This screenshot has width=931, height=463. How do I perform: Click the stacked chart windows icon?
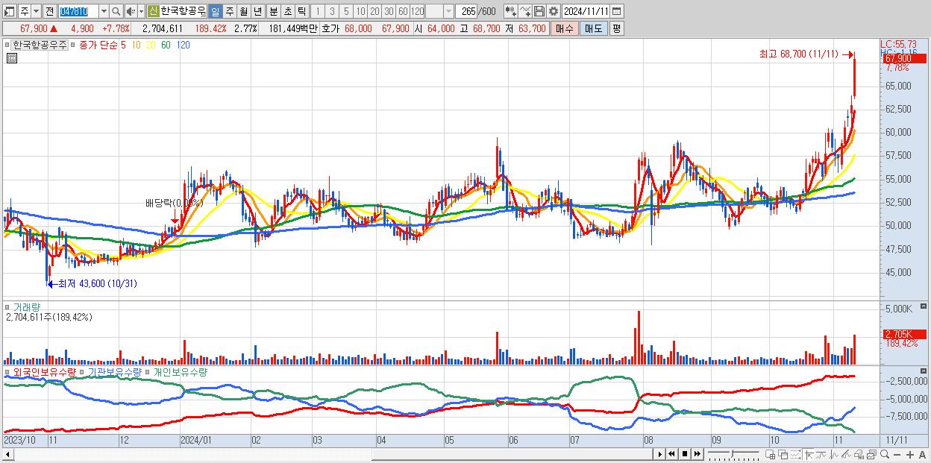pos(871,455)
